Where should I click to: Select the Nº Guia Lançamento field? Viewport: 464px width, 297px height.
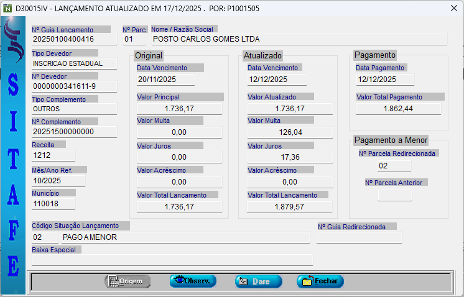pos(74,39)
